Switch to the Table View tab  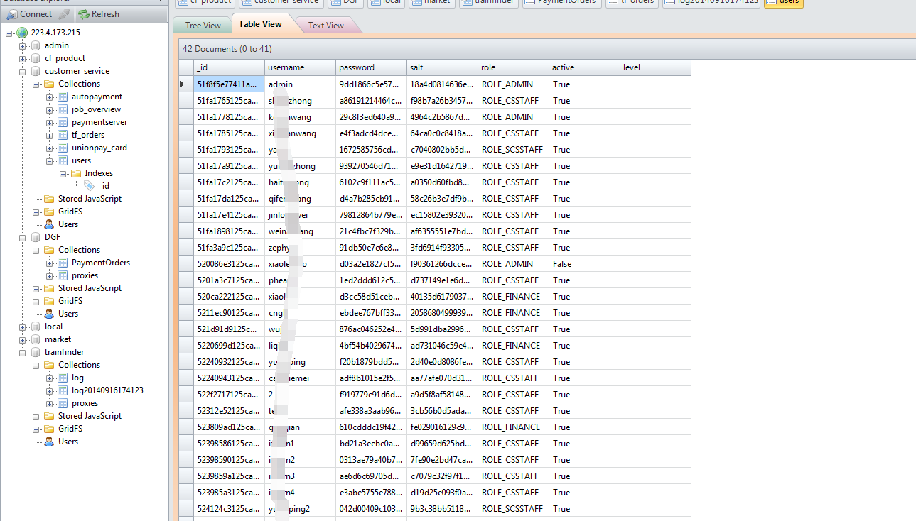coord(260,23)
